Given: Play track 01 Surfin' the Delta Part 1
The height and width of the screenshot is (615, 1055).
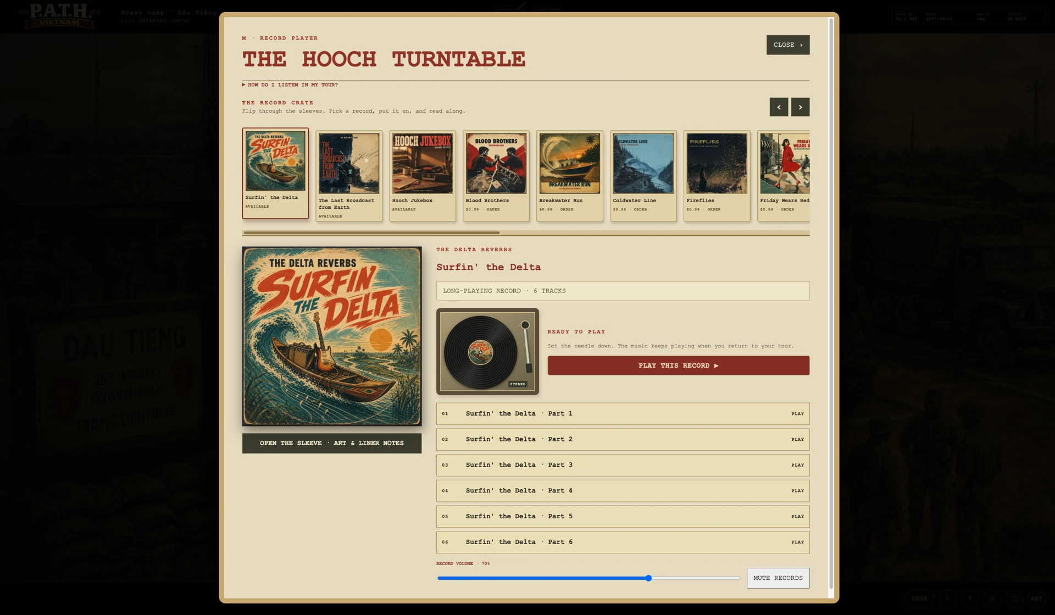Looking at the screenshot, I should 623,414.
